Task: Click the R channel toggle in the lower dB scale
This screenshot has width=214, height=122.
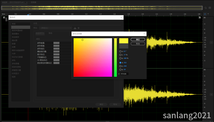Action: pos(211,95)
